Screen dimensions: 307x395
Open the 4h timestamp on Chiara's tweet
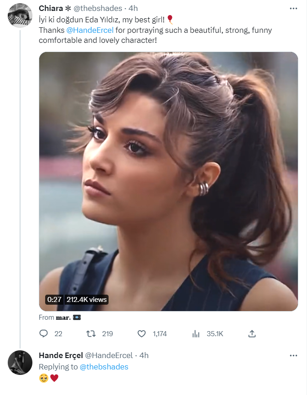[133, 8]
